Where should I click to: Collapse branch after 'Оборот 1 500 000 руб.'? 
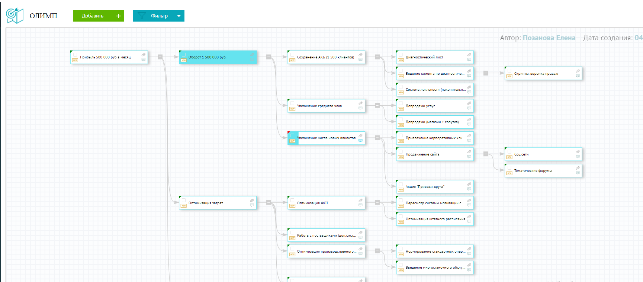tap(269, 57)
